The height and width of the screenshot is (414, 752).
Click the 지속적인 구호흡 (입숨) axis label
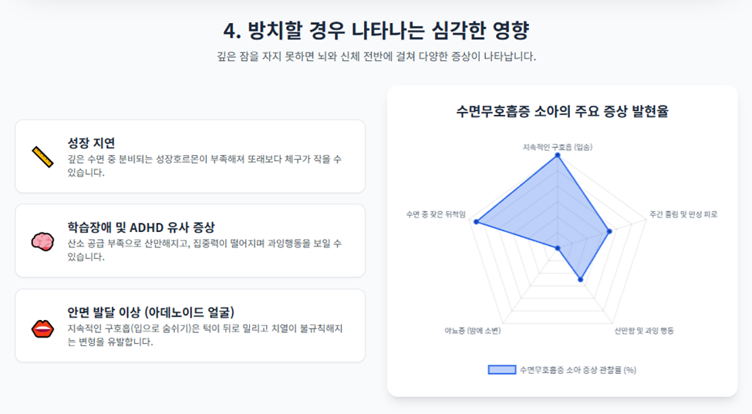[558, 146]
